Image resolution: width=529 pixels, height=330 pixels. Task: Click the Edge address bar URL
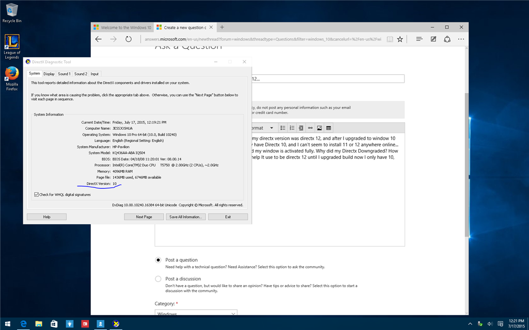263,39
